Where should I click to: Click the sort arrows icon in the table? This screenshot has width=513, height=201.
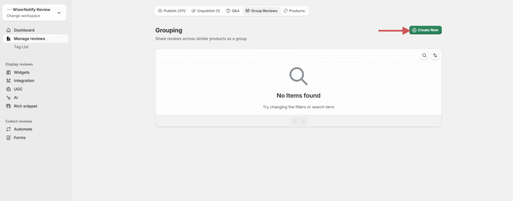[x=435, y=56]
